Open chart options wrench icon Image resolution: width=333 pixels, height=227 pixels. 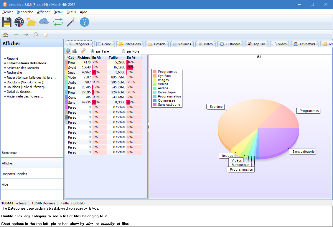coord(83,51)
